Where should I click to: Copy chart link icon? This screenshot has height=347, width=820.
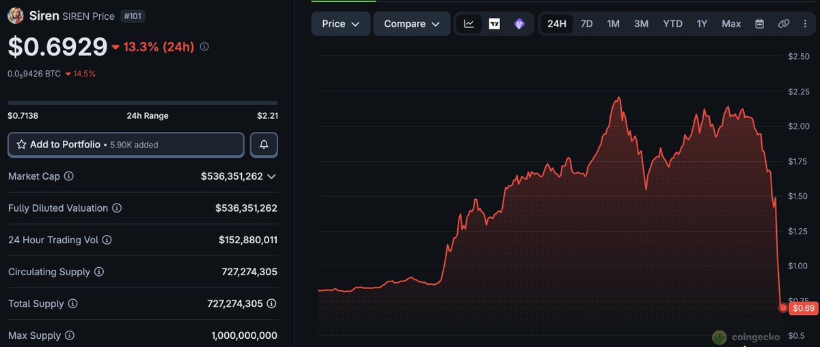click(784, 24)
